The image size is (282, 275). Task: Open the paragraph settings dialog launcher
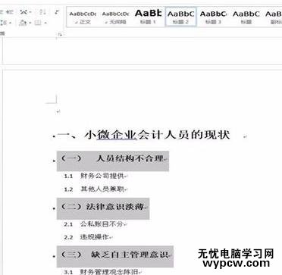point(60,35)
